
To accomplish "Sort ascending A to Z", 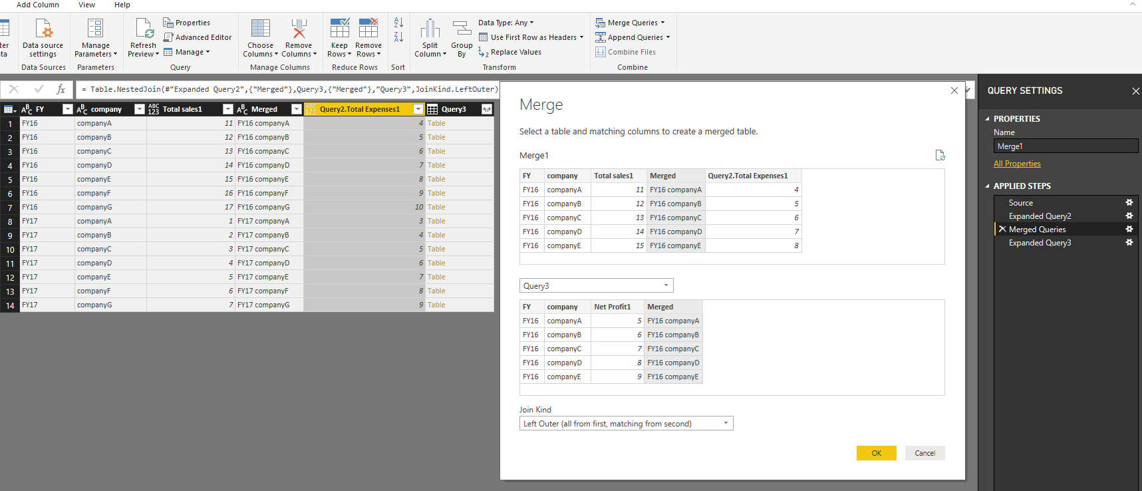I will 398,23.
